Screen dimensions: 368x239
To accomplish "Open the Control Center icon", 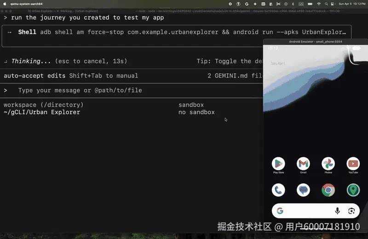I will coord(333,4).
